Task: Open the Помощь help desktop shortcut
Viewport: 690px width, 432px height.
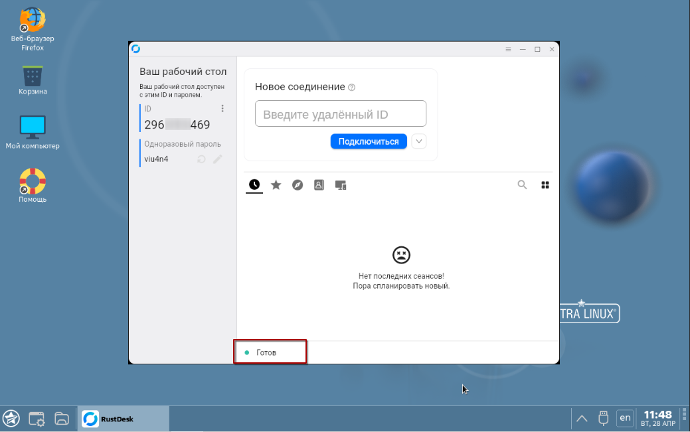Action: point(33,181)
